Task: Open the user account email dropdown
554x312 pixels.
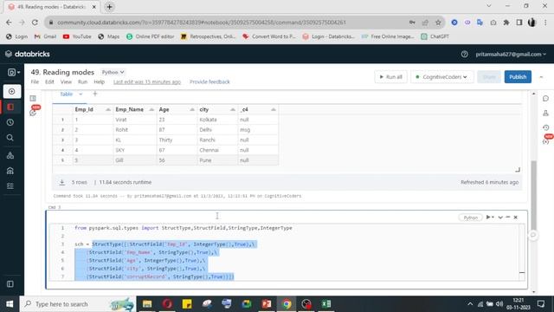Action: (x=511, y=54)
